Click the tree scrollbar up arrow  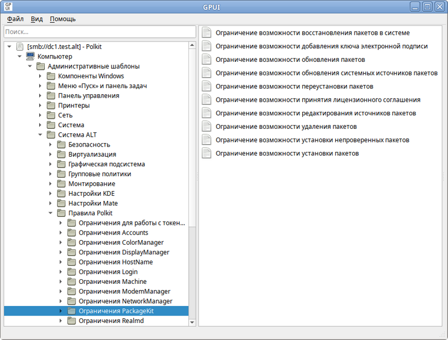192,45
